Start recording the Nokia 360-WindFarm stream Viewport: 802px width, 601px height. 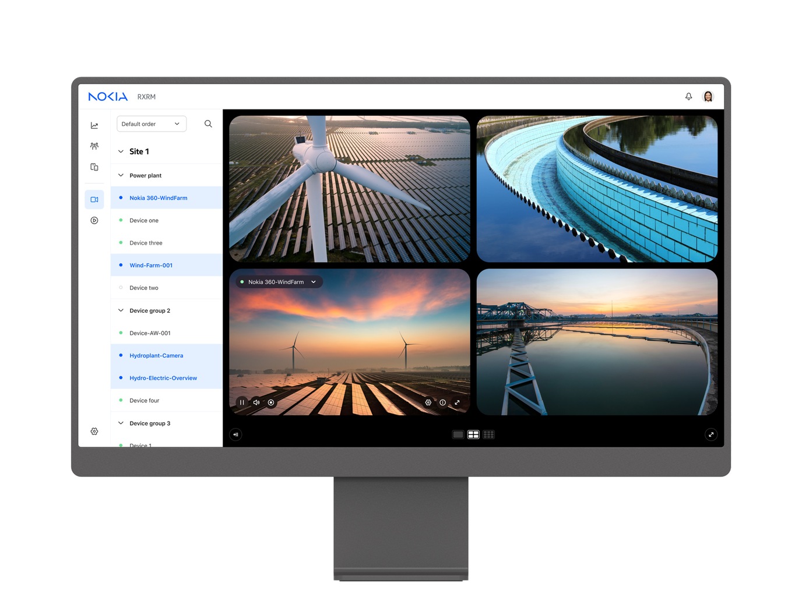[271, 402]
